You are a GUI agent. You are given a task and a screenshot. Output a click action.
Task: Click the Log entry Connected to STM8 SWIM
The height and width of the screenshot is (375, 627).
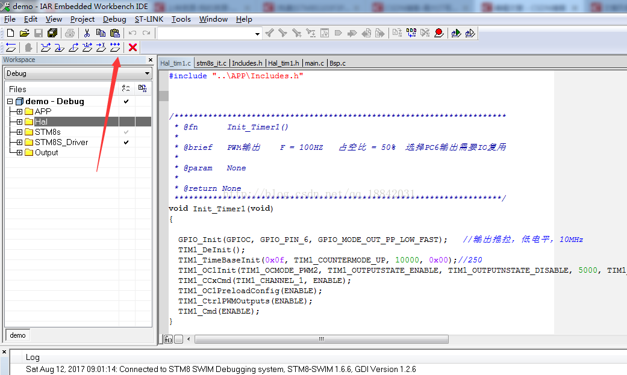[x=220, y=370]
